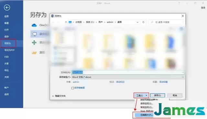Click the green plus add-location icon
This screenshot has width=207, height=119.
pos(34,42)
